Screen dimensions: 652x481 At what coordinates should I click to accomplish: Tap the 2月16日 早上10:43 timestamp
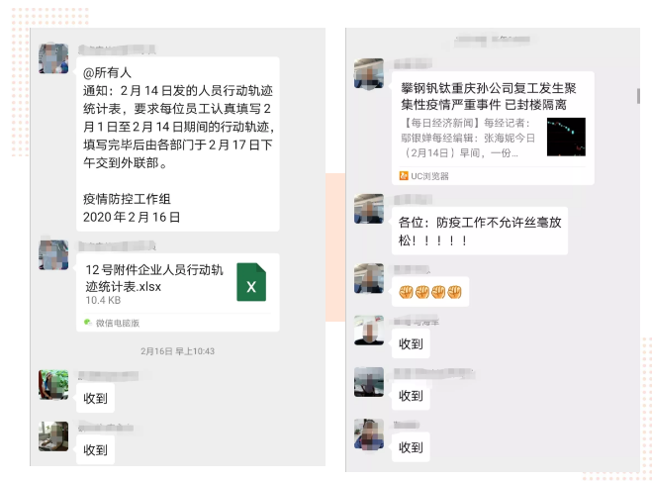[x=177, y=351]
